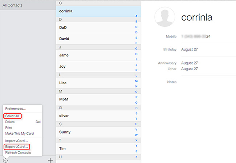Choose Refresh Contacts menu entry
The height and width of the screenshot is (163, 236).
coord(18,152)
